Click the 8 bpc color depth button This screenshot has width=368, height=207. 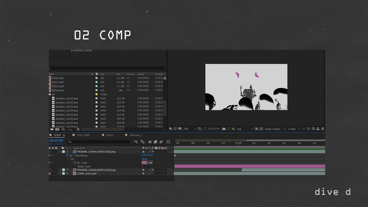[70, 130]
